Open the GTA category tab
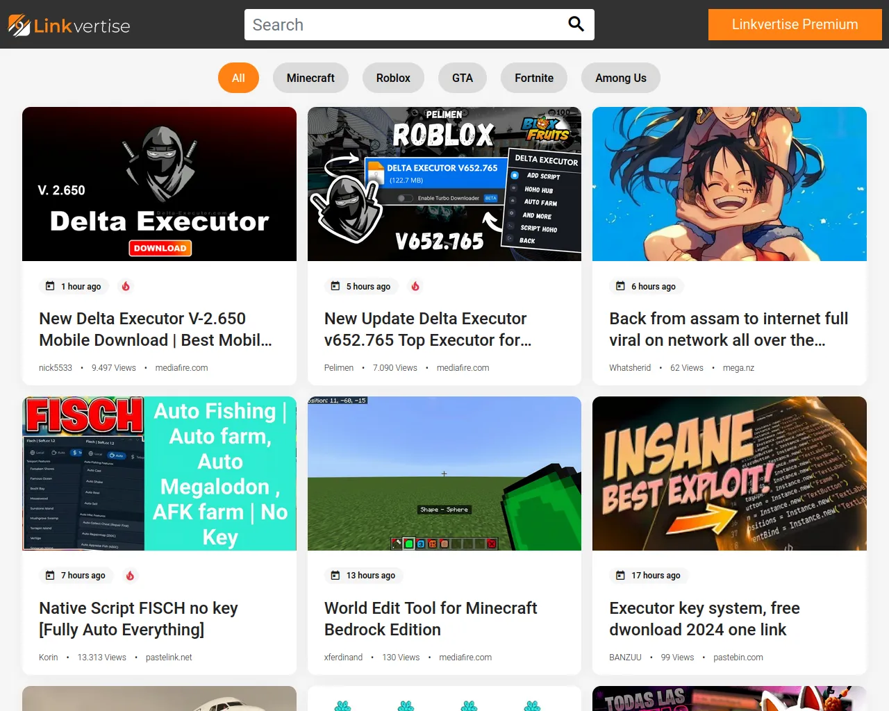Viewport: 889px width, 711px height. point(463,78)
